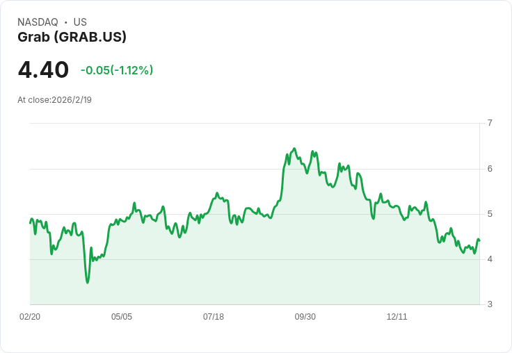
Task: Click the 7 price axis label
Action: coord(490,123)
